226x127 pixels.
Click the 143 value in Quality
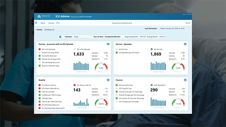tap(77, 90)
